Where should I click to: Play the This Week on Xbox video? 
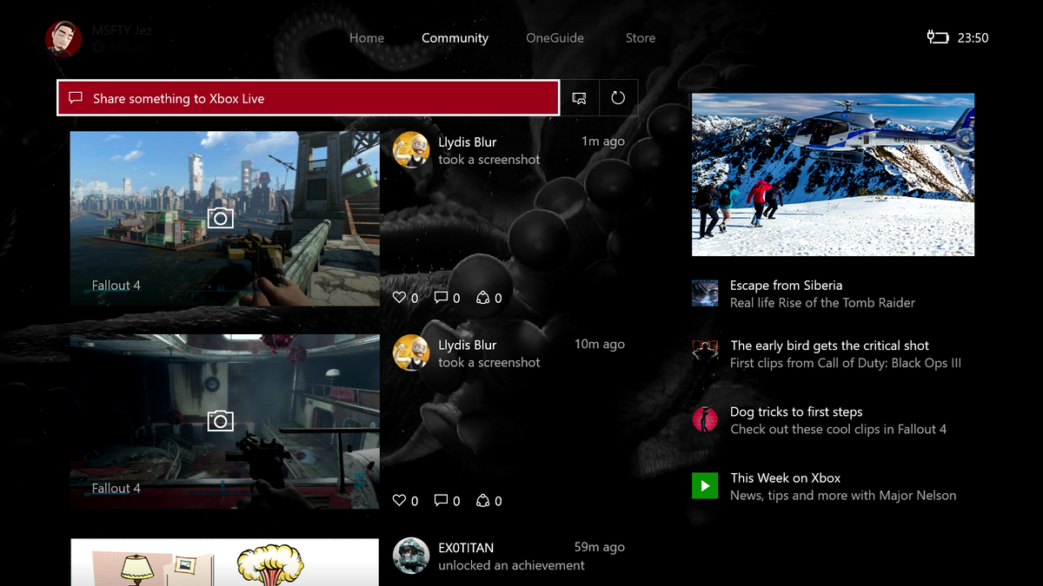(705, 485)
